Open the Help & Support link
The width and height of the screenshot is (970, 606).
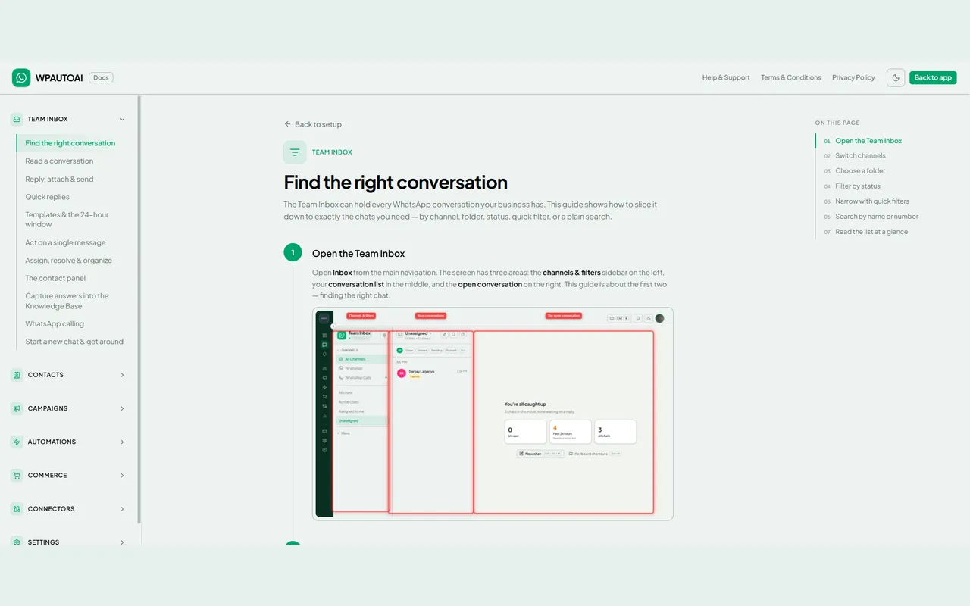click(726, 77)
